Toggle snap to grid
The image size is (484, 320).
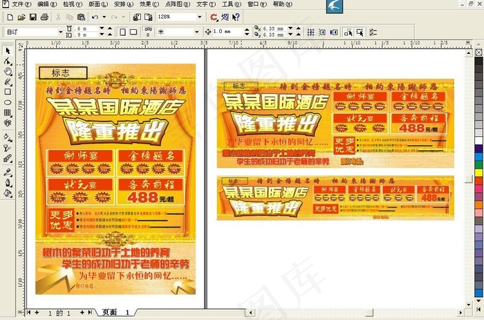point(311,32)
